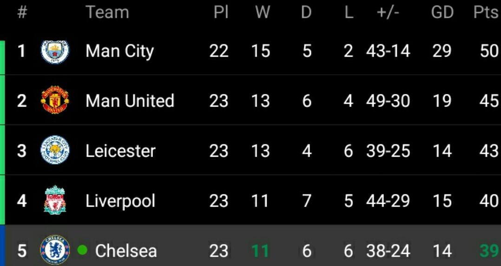Open the Man United team page
Viewport: 501px width, 266px height.
coord(130,100)
